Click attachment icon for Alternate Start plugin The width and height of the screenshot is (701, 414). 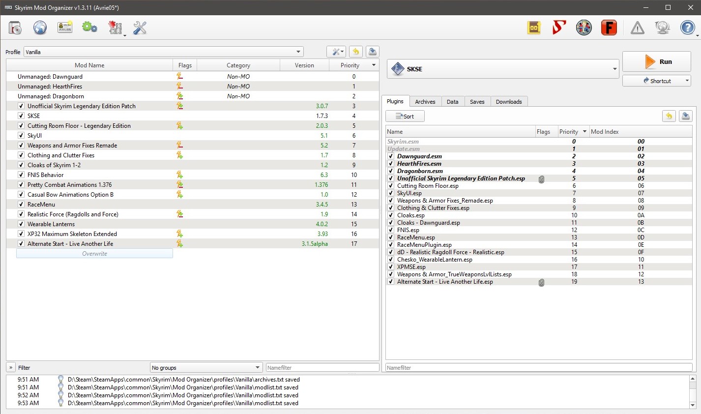click(x=541, y=282)
